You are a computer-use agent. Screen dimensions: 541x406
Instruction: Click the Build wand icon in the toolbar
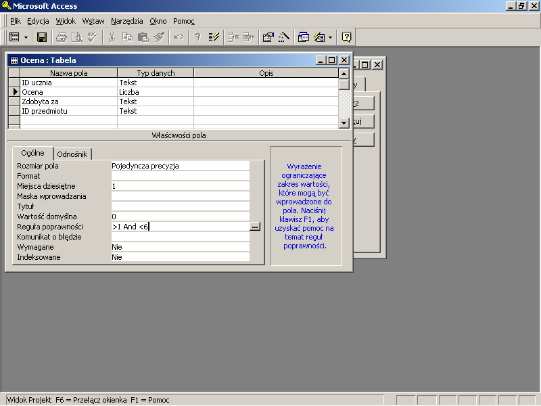283,37
